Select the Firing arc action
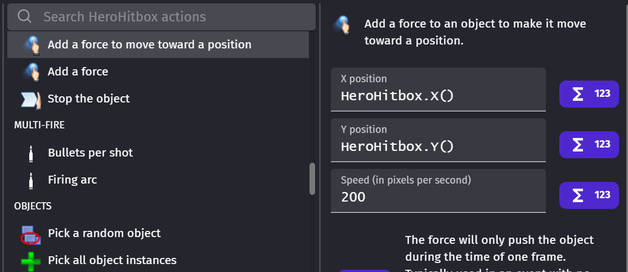 pyautogui.click(x=72, y=180)
